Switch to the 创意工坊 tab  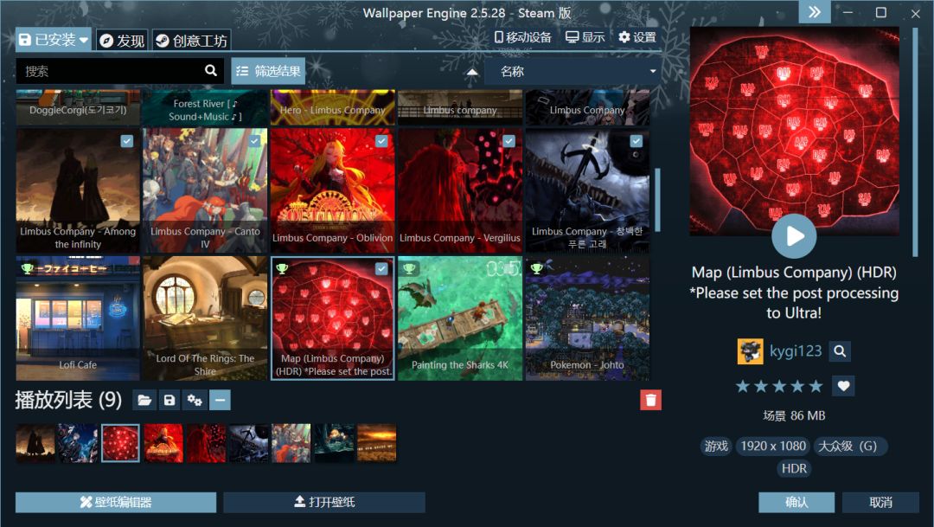tap(191, 41)
